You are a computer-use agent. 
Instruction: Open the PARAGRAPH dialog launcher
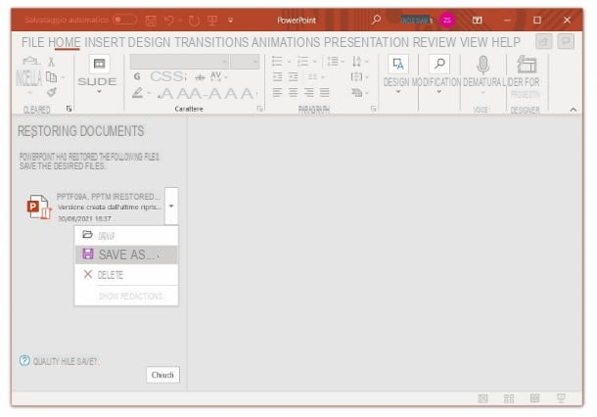tap(374, 109)
